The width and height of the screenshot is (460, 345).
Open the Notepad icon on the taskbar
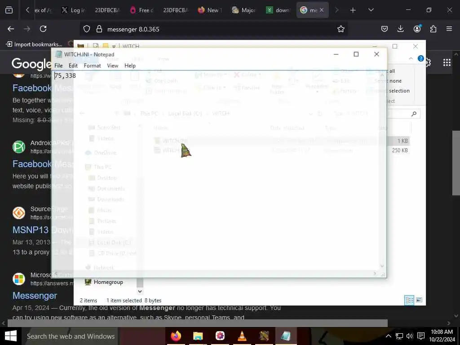(285, 336)
